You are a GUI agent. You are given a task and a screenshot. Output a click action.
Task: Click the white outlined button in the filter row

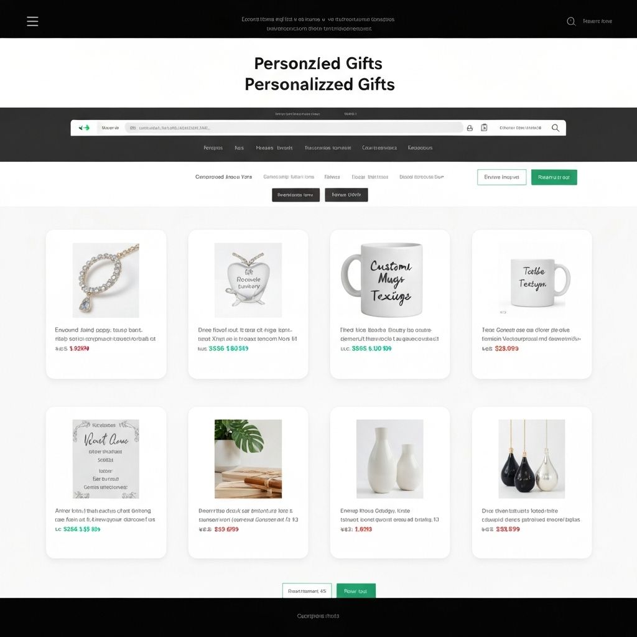tap(502, 177)
